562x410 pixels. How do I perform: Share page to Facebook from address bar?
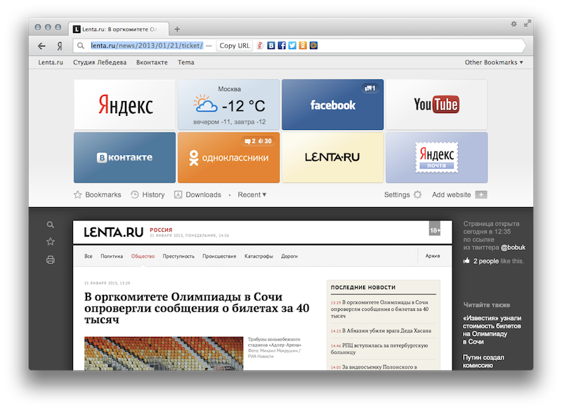pyautogui.click(x=282, y=46)
